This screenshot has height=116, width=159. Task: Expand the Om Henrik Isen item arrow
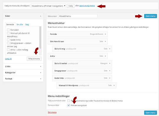click(x=105, y=42)
